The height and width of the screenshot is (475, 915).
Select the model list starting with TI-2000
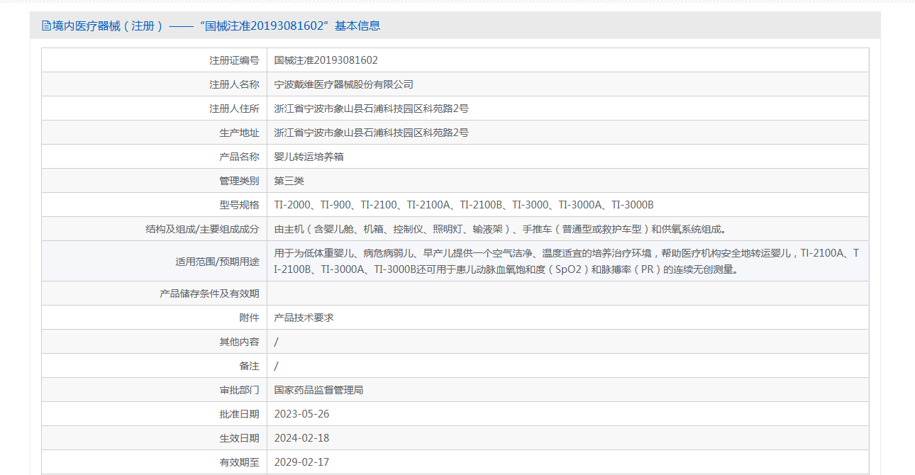click(x=464, y=205)
